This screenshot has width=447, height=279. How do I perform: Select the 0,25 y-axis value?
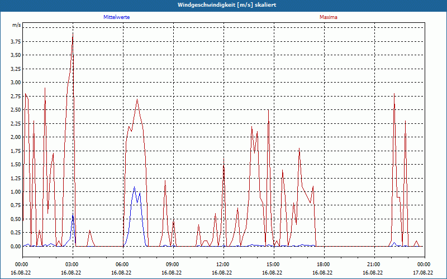[x=16, y=233]
